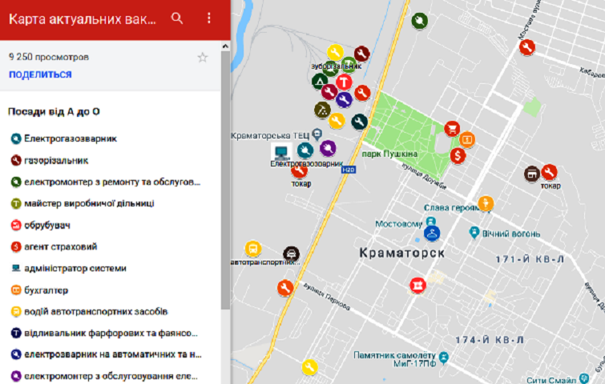Open водій автотранспортних засобів list entry
The width and height of the screenshot is (605, 384).
click(95, 311)
